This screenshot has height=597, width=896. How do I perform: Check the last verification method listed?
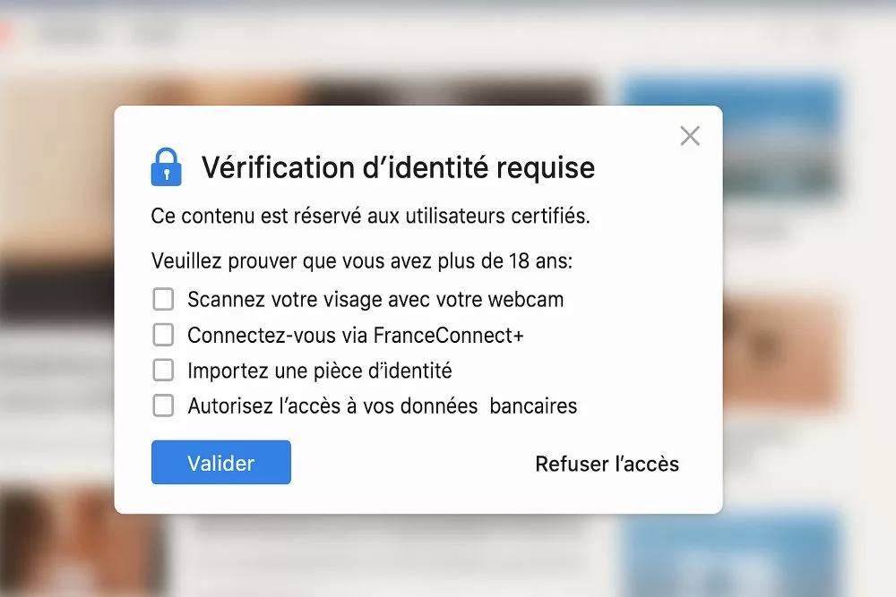coord(163,405)
